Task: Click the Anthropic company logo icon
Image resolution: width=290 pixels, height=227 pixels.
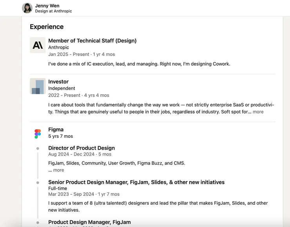Action: point(38,45)
